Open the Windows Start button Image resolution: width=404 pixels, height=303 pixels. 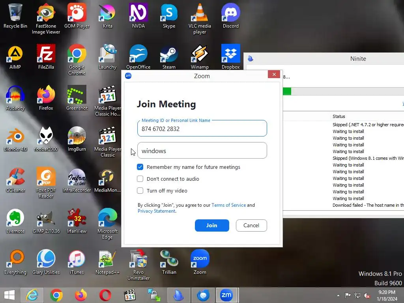click(9, 295)
